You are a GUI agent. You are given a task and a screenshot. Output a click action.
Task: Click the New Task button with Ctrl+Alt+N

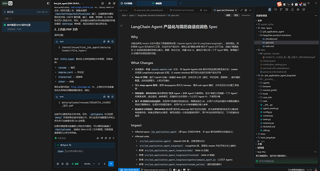[26, 12]
